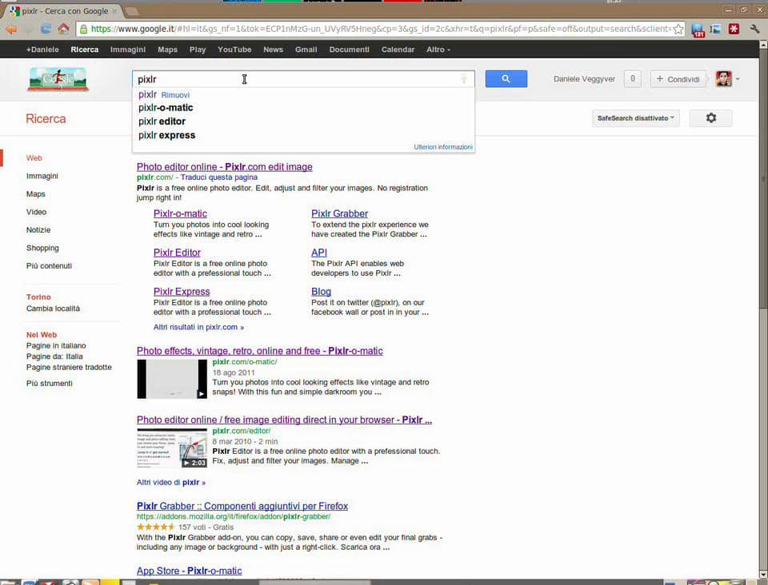This screenshot has height=585, width=768.
Task: Select the pixlr - Cerca con Google tab
Action: [65, 10]
